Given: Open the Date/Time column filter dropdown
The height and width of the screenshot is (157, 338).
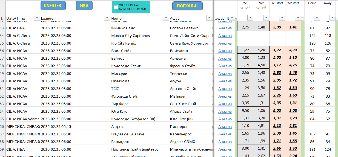Looking at the screenshot, I should tap(37, 18).
